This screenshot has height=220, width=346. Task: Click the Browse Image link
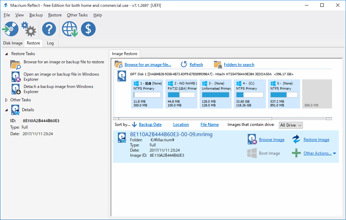[272, 140]
